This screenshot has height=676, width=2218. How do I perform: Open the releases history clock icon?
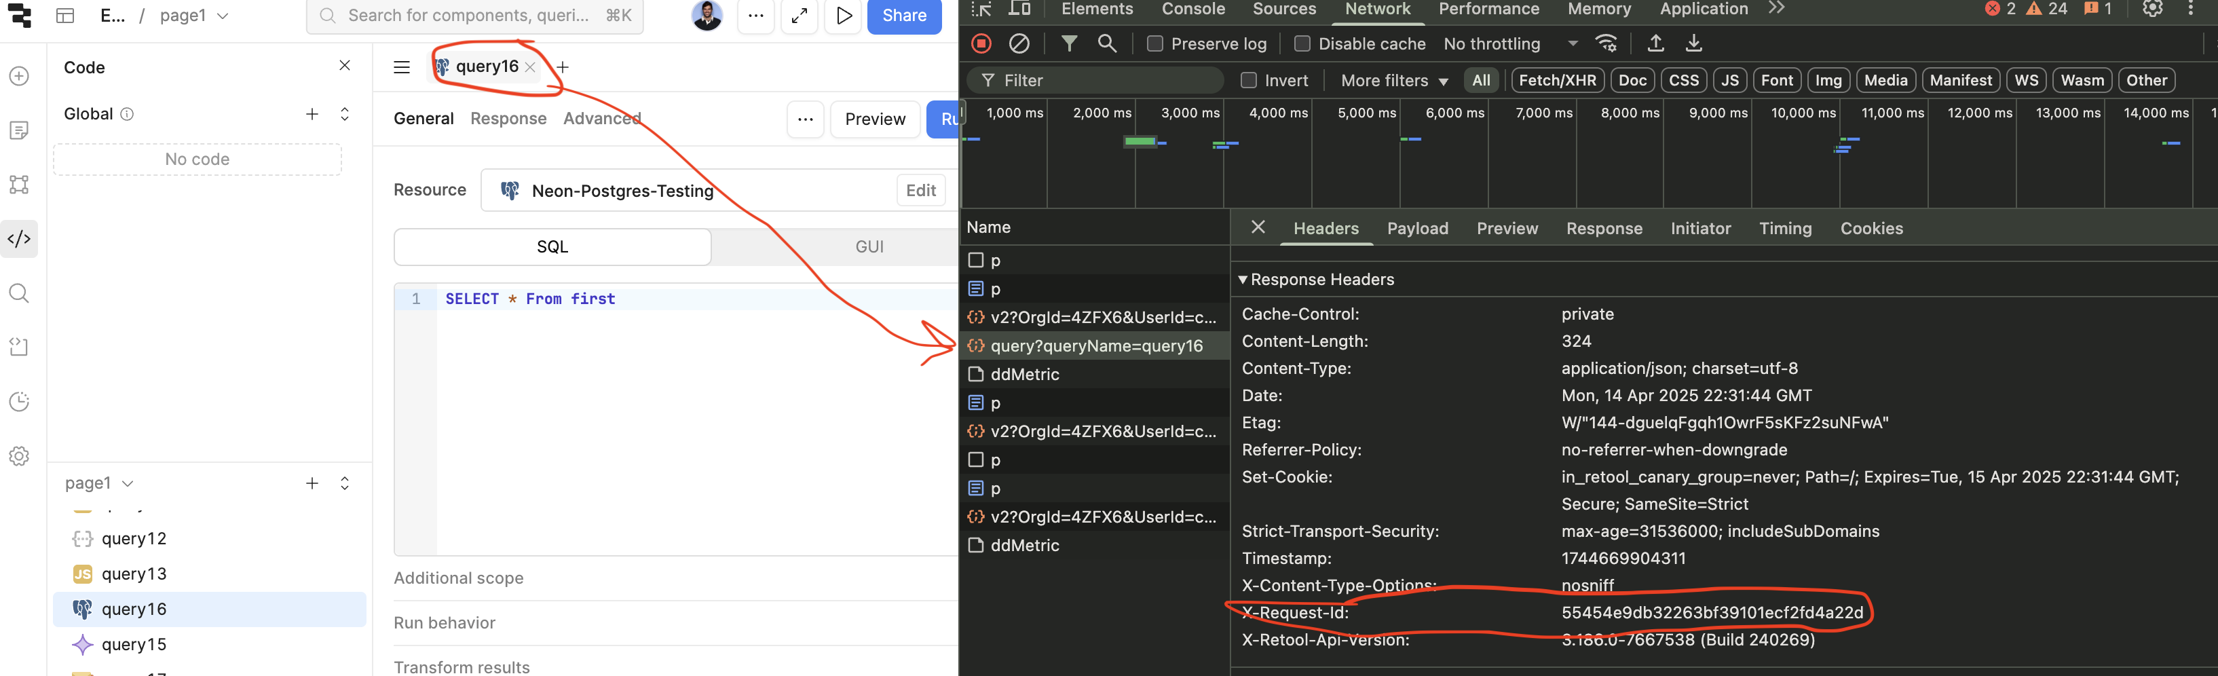coord(19,401)
